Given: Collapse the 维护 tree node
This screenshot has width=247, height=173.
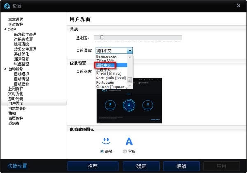Looking at the screenshot, I should pos(5,29).
